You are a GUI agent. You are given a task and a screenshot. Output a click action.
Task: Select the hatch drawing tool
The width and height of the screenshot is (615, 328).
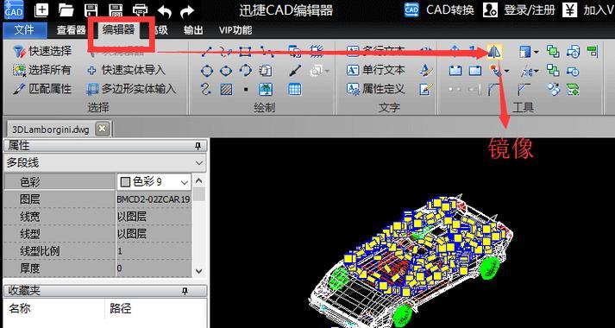click(x=226, y=90)
